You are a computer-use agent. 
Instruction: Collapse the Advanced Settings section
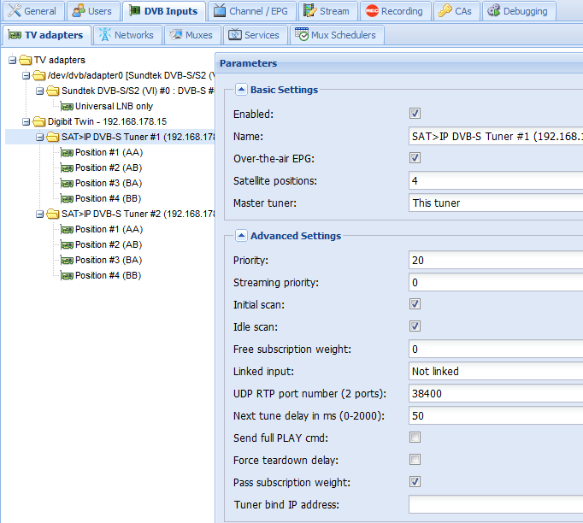pos(241,236)
